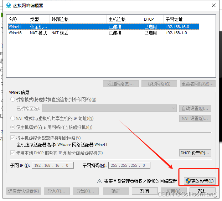Click the 子网 IP input field

(x=53, y=165)
